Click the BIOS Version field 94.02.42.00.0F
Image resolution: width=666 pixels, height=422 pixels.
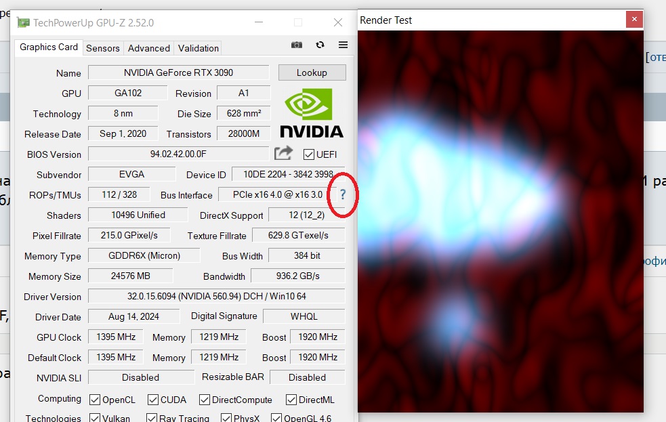click(178, 154)
